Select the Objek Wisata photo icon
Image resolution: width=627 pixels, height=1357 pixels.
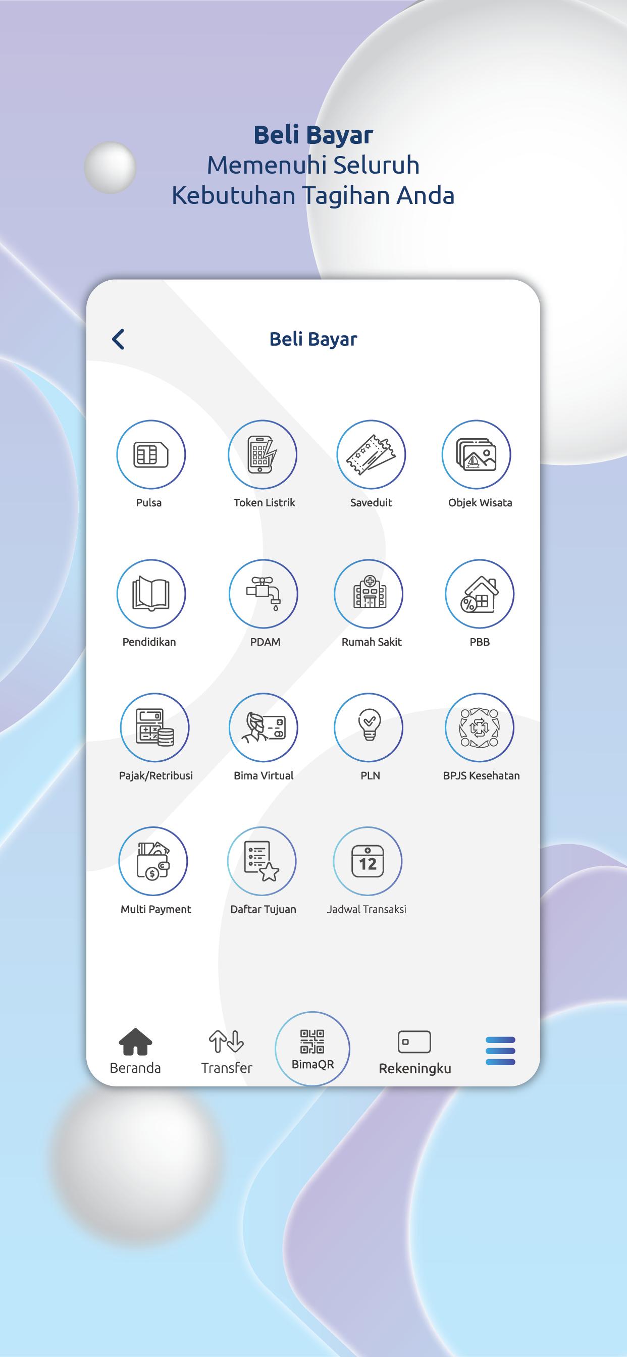477,454
